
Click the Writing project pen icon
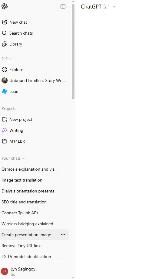click(5, 130)
